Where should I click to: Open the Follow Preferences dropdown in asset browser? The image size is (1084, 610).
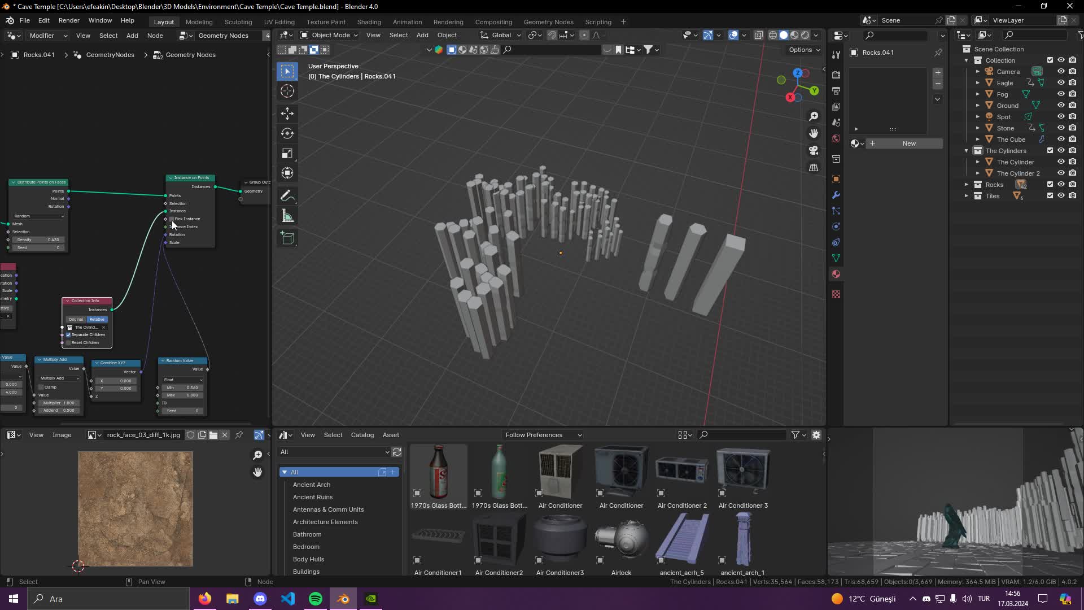(x=542, y=434)
